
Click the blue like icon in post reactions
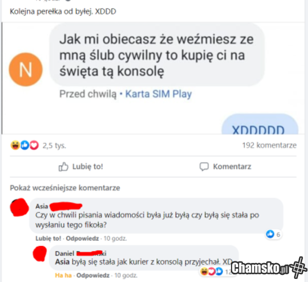(25, 145)
